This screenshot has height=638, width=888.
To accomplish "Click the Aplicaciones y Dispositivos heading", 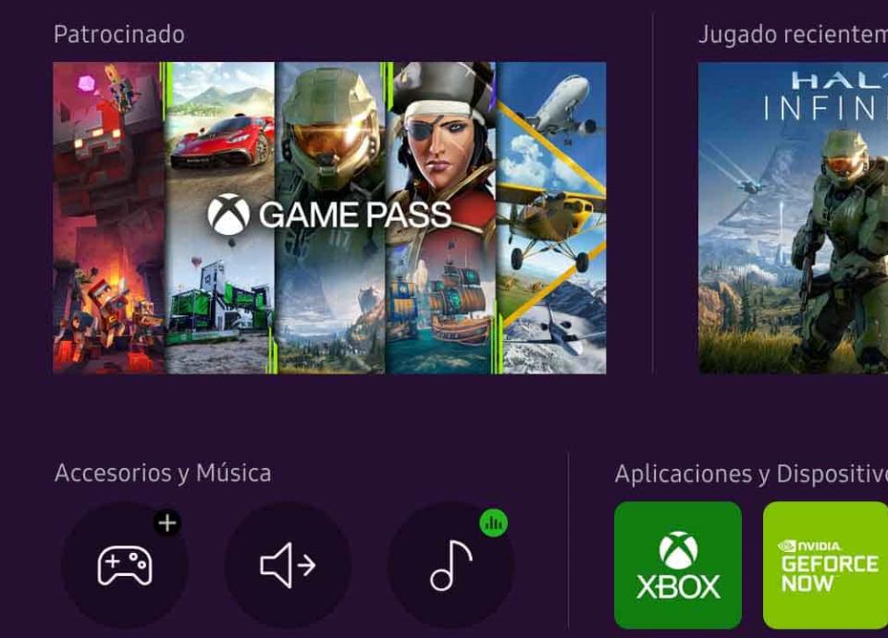I will click(x=751, y=473).
